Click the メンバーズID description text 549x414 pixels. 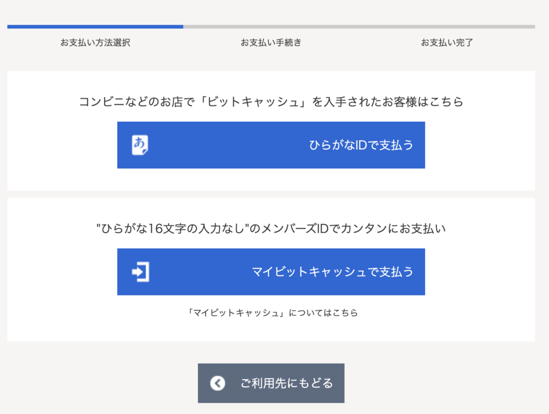pyautogui.click(x=271, y=229)
